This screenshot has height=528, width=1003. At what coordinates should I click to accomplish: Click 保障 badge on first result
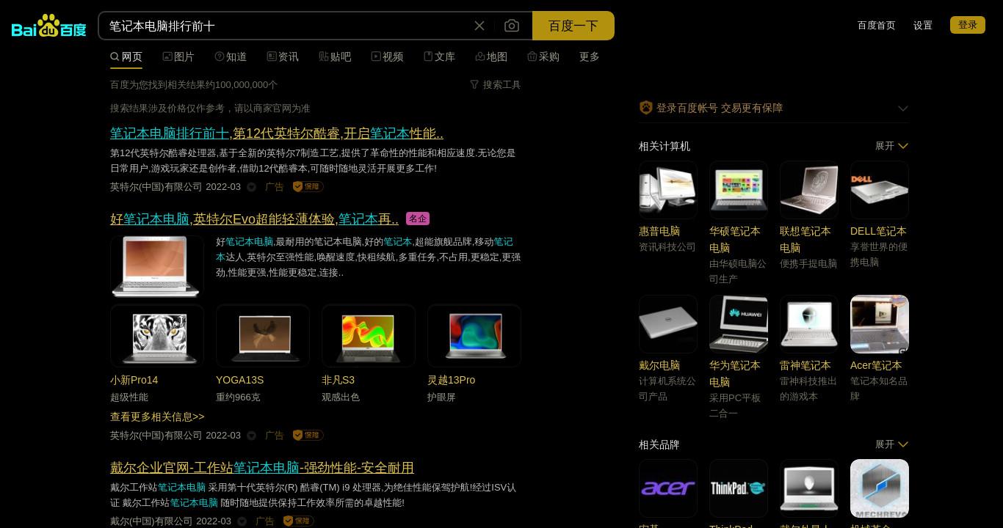coord(308,187)
